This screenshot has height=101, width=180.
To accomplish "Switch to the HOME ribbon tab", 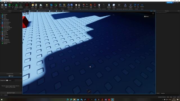I will coord(18,3).
